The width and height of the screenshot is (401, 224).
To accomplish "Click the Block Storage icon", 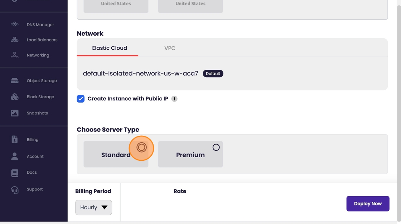I will 14,97.
